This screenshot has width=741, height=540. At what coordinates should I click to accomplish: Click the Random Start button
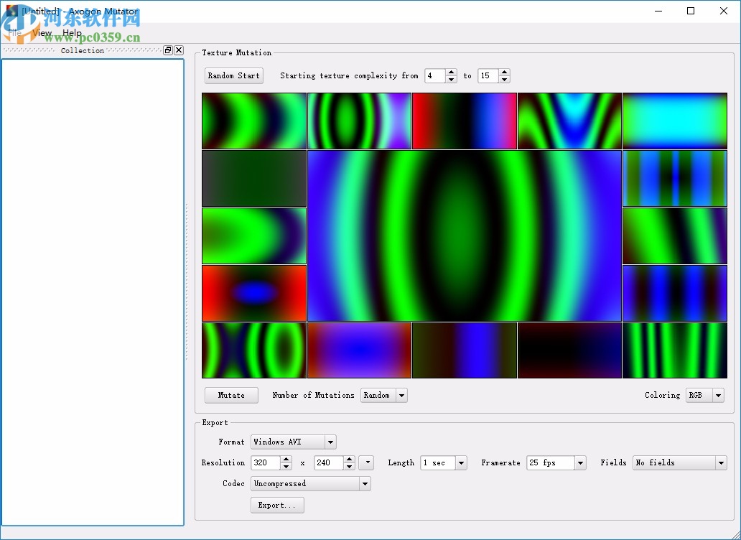point(233,75)
